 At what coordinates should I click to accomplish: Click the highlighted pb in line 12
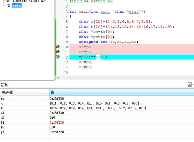pos(98,57)
